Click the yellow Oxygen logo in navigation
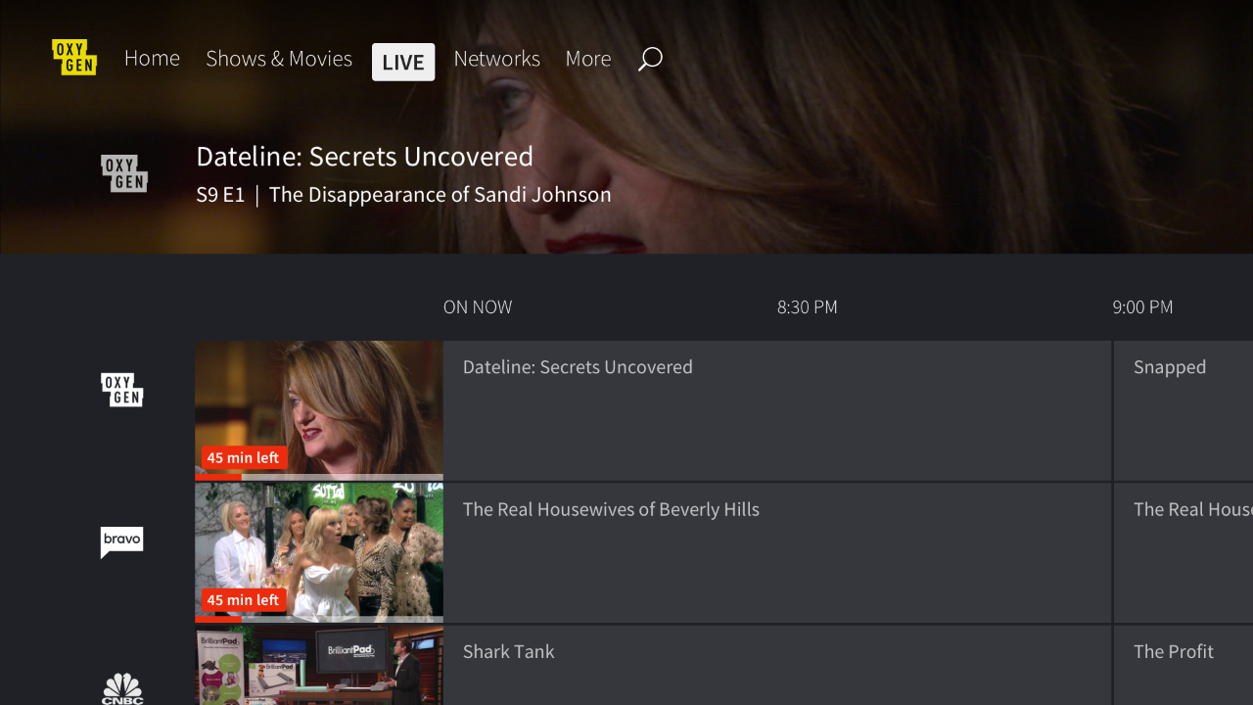 point(74,58)
